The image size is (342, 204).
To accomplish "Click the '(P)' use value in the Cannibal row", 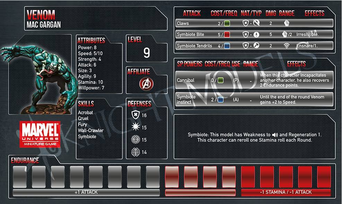I will [x=236, y=80].
